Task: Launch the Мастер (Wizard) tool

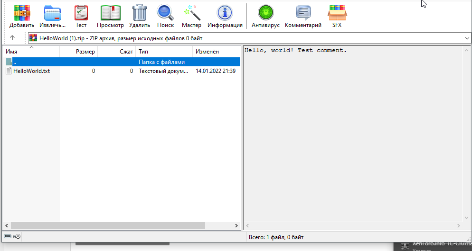Action: pos(191,16)
